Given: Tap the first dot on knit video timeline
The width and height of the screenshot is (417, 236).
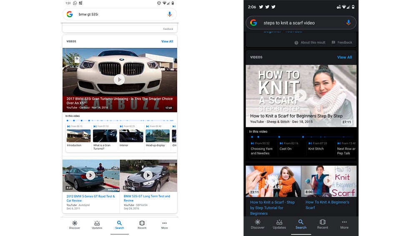Looking at the screenshot, I should click(x=252, y=137).
